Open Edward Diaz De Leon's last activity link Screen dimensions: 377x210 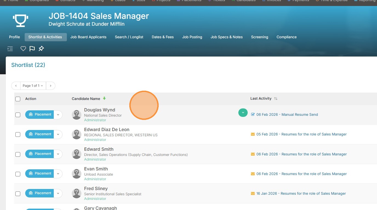[x=301, y=134]
